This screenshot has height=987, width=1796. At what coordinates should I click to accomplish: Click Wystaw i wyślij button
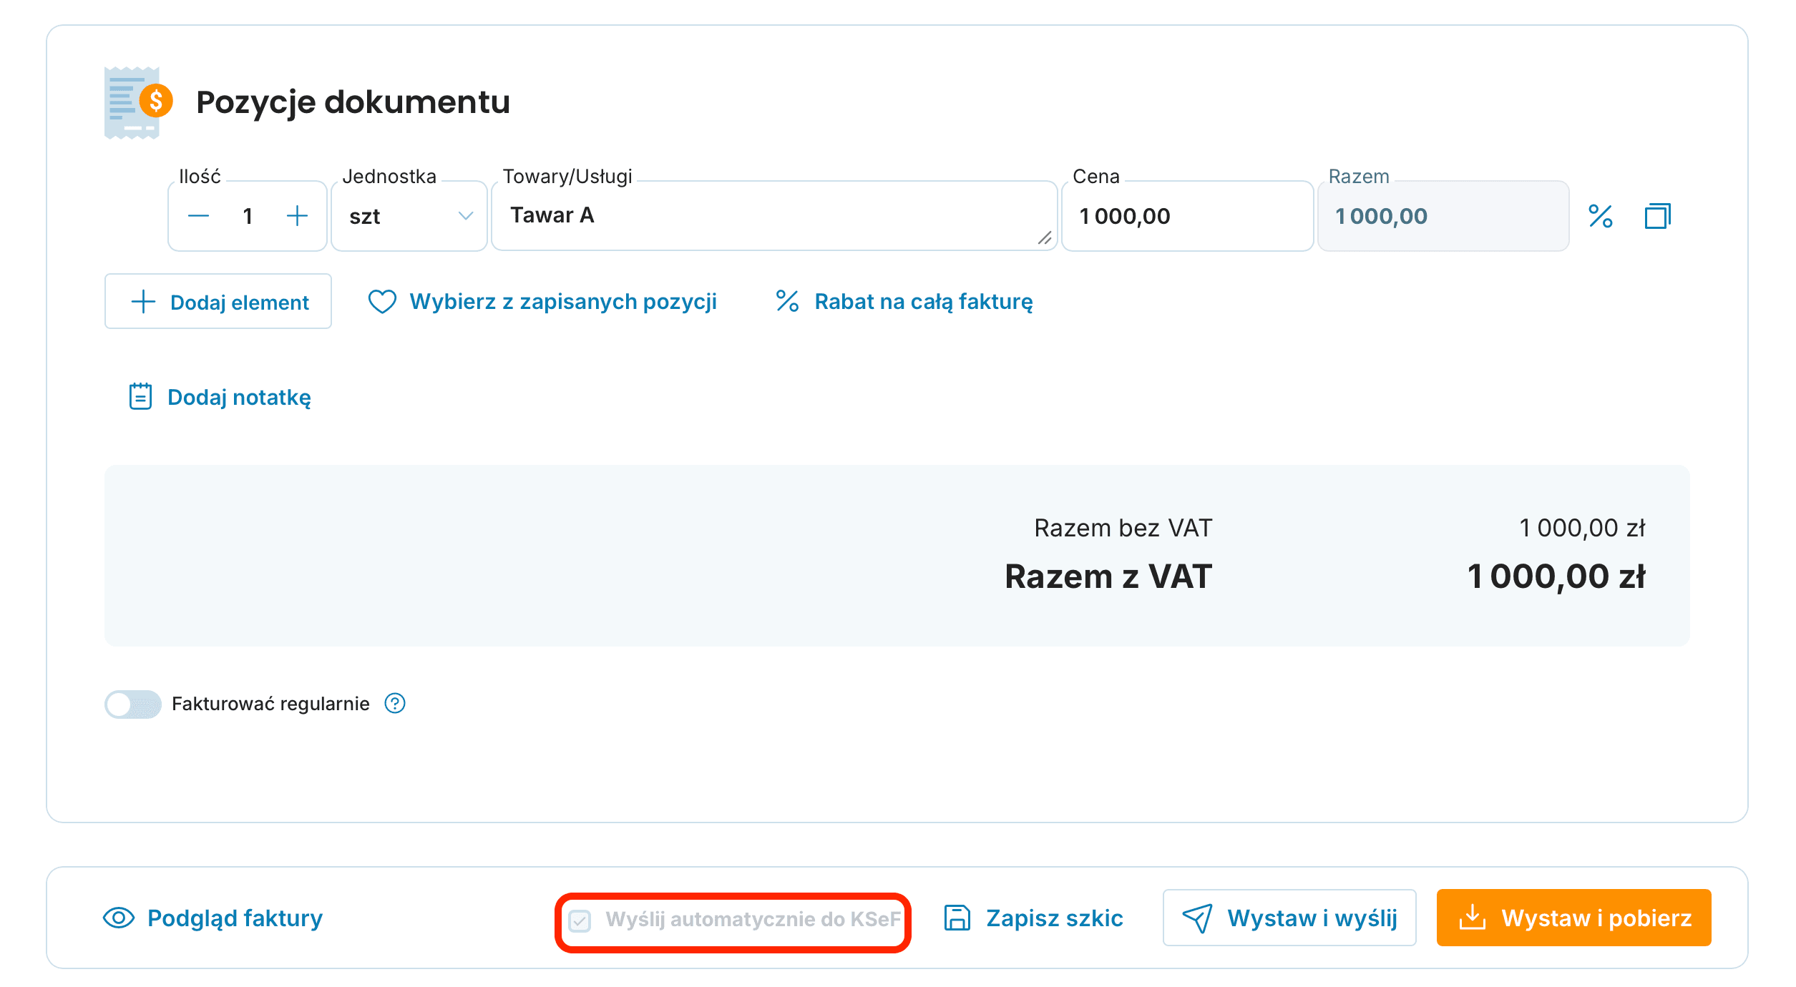tap(1289, 918)
